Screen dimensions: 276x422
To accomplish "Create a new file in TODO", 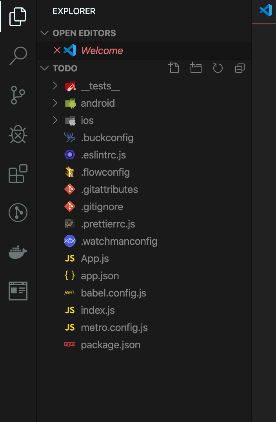I will tap(174, 68).
